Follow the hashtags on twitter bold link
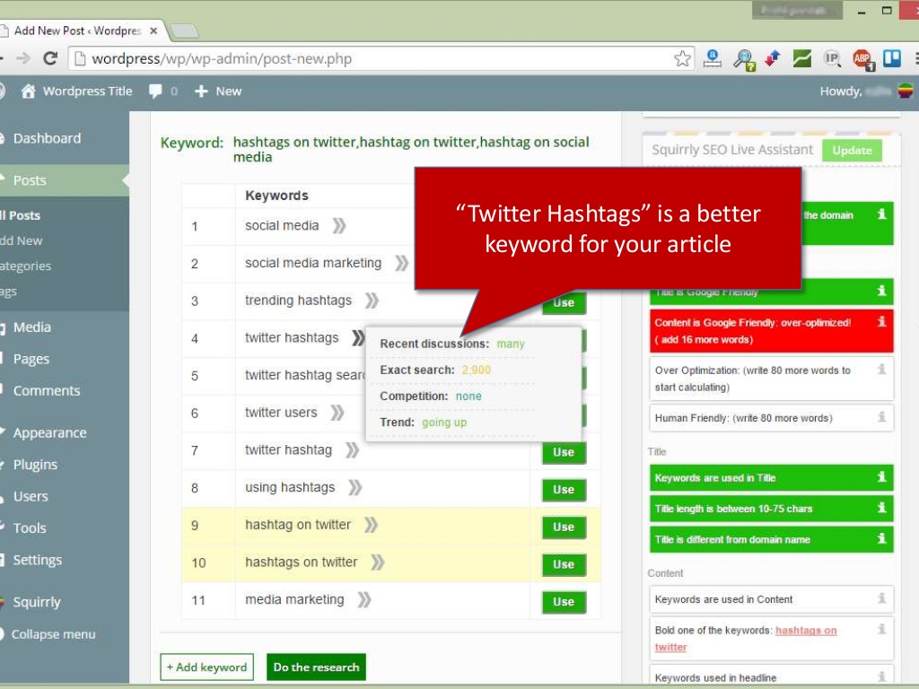 coord(806,631)
